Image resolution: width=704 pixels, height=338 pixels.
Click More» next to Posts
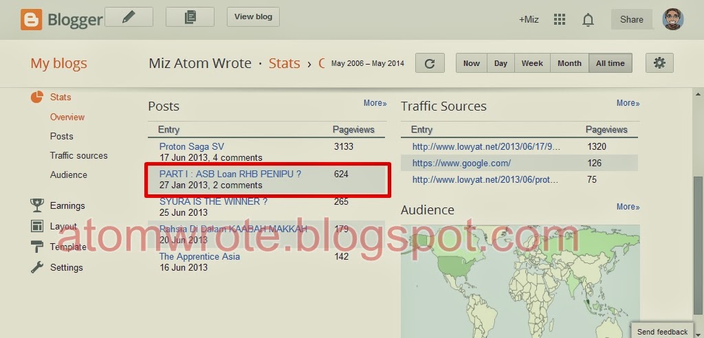375,103
